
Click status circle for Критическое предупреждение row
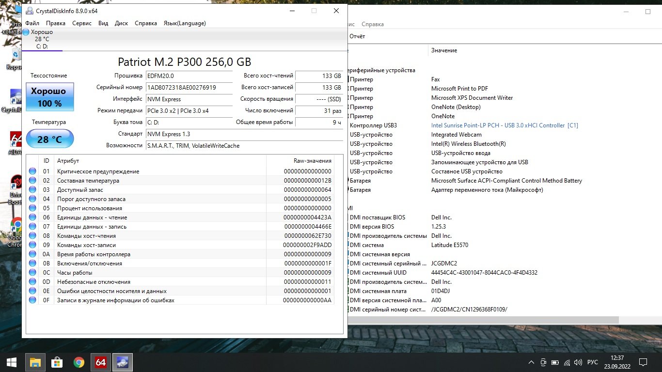click(x=32, y=171)
